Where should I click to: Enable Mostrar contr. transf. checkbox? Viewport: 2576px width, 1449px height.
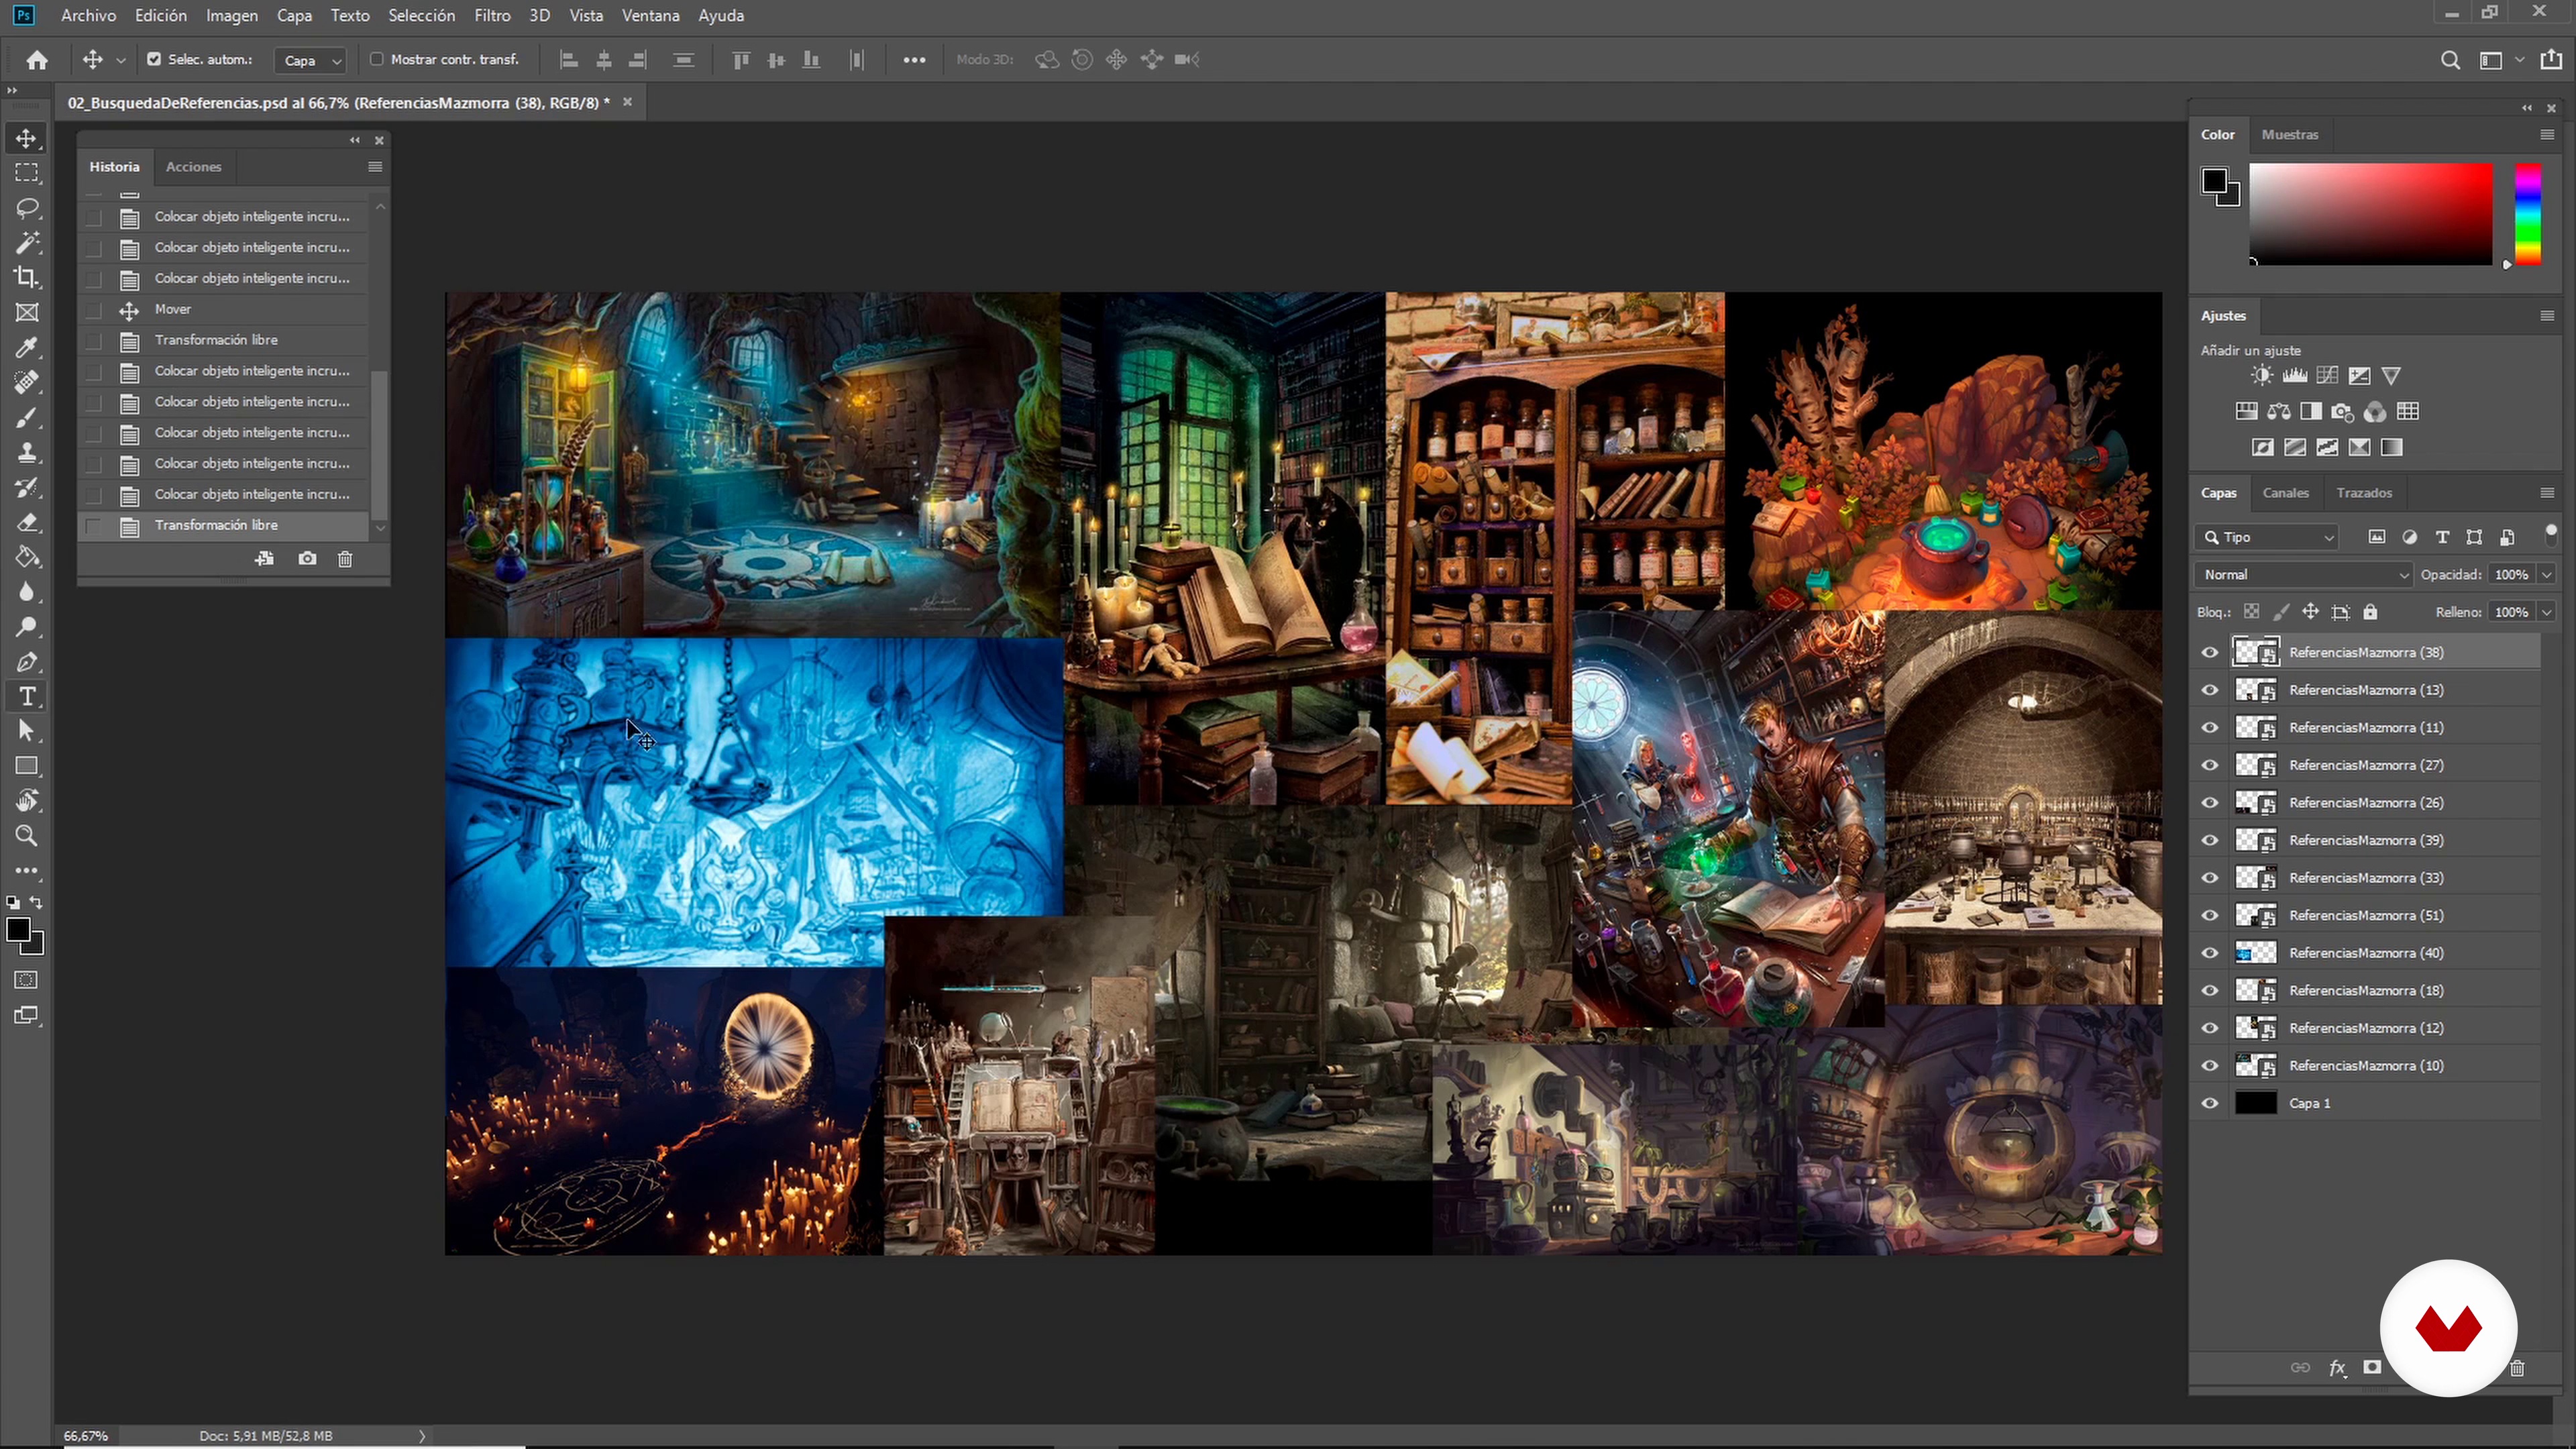pyautogui.click(x=377, y=59)
